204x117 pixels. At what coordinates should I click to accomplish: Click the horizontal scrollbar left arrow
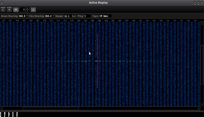click(x=2, y=108)
